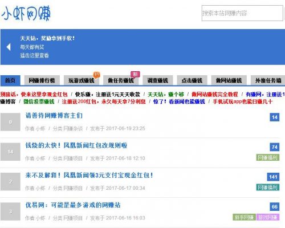Open 注册送200红包 link
285x228 pixels.
(104, 101)
